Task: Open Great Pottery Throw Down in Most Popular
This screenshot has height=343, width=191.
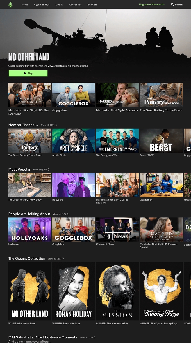Action: pyautogui.click(x=30, y=185)
